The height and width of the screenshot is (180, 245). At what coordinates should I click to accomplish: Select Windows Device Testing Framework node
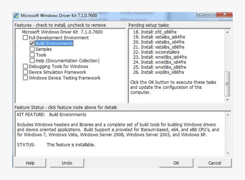[65, 78]
